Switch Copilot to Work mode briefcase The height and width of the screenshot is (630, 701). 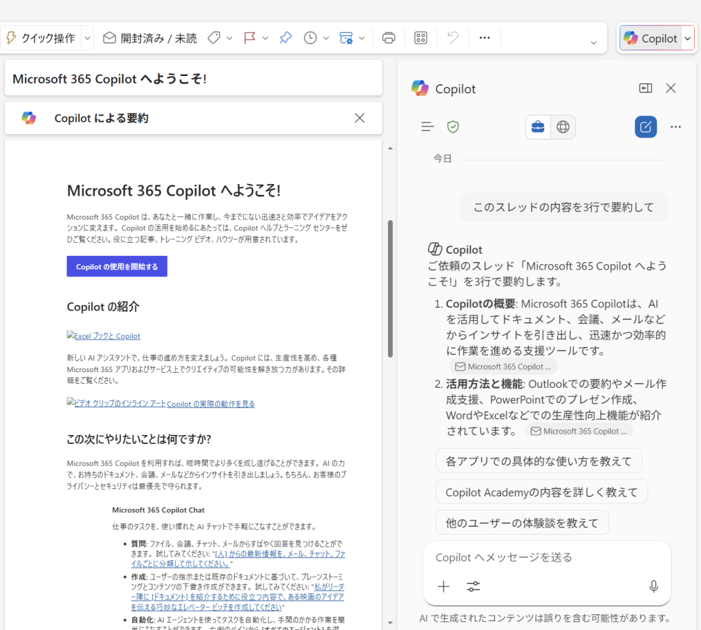[538, 127]
